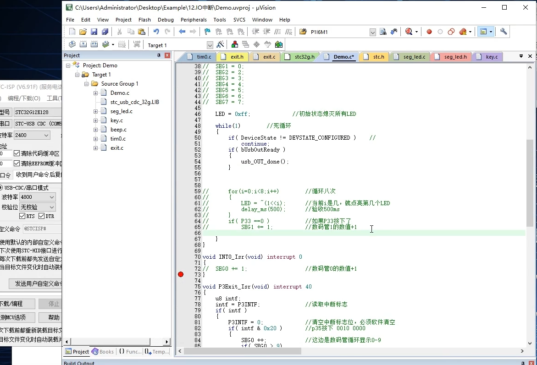Click 发送用户自定义命令 button in STC-ISP

point(35,283)
